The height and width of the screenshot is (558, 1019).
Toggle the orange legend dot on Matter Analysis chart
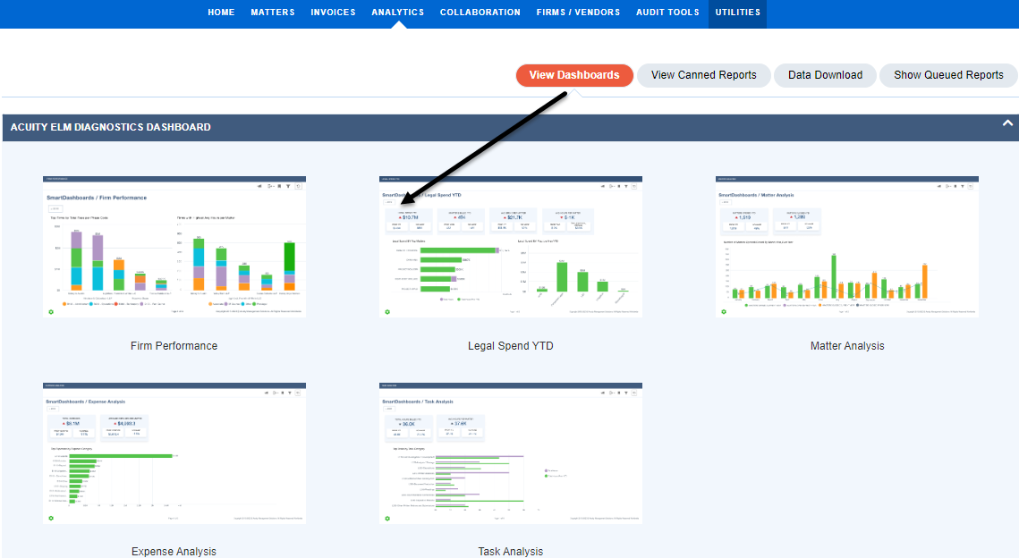[x=819, y=305]
